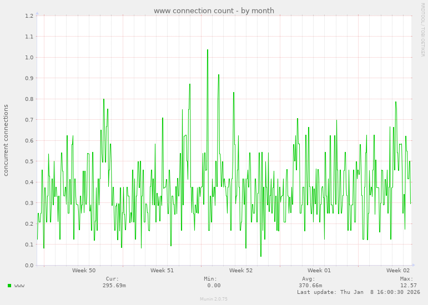This screenshot has width=428, height=305.
Task: Click the 'Week 52' x-axis label
Action: [241, 271]
